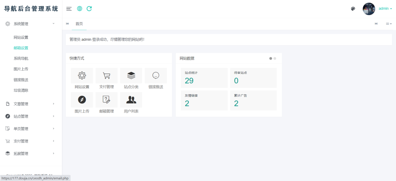Select the 首页 tab

click(79, 24)
